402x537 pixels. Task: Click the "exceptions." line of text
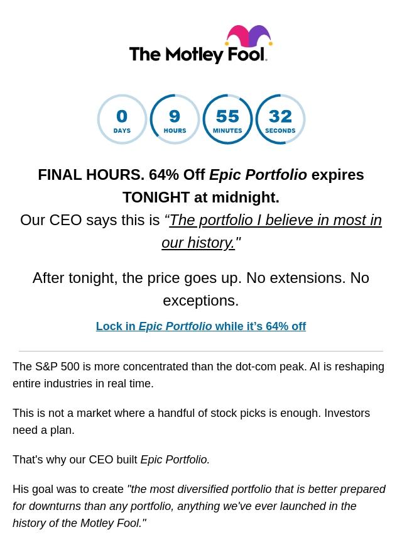point(200,301)
